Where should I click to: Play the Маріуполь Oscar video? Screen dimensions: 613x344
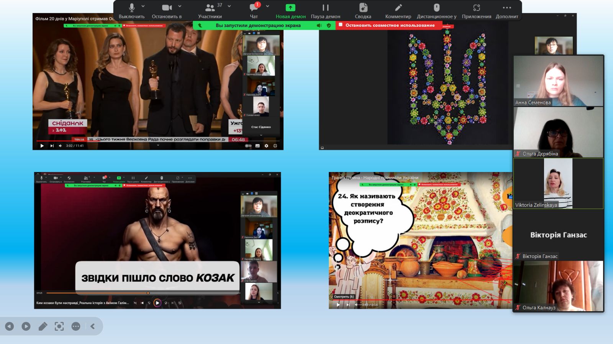coord(42,146)
